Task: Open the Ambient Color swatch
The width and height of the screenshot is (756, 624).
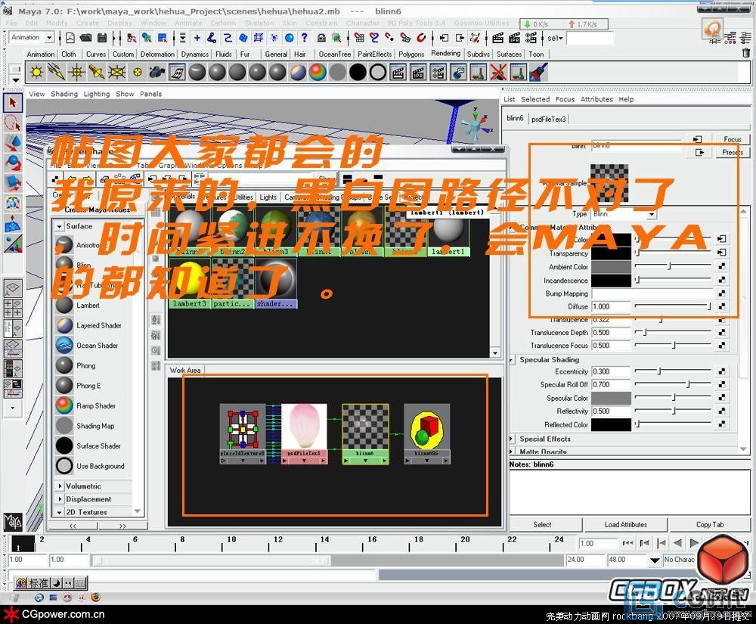Action: pyautogui.click(x=611, y=267)
